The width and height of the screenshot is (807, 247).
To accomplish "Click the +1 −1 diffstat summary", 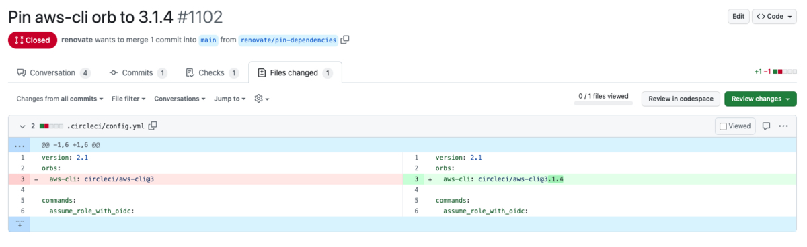I will (x=775, y=71).
